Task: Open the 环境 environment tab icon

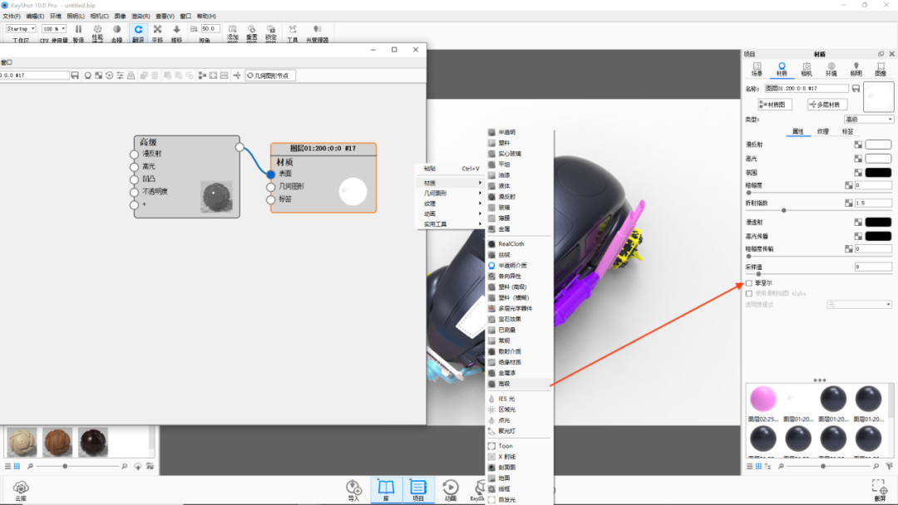Action: tap(831, 66)
